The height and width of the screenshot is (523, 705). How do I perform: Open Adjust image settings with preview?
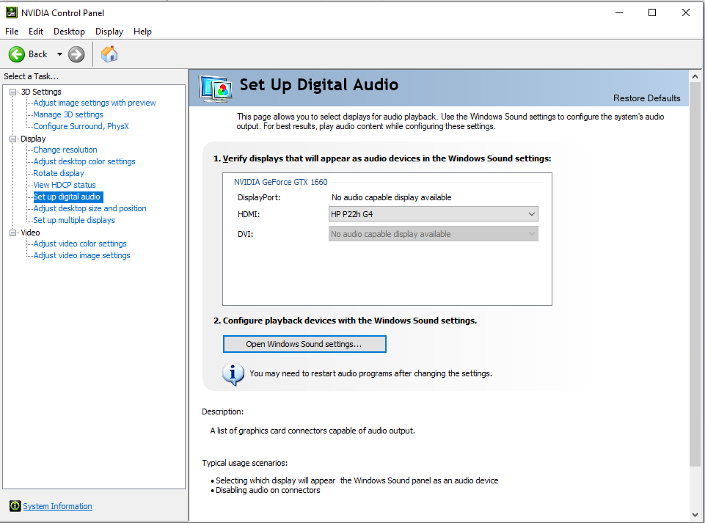pos(95,103)
